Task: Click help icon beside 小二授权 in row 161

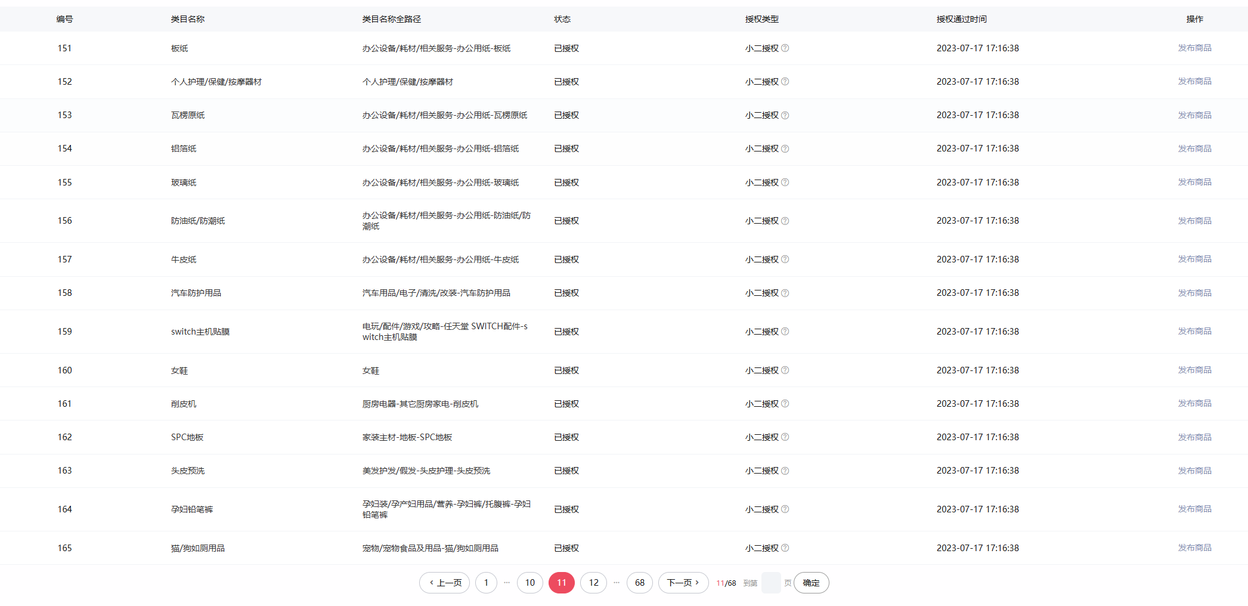Action: point(785,404)
